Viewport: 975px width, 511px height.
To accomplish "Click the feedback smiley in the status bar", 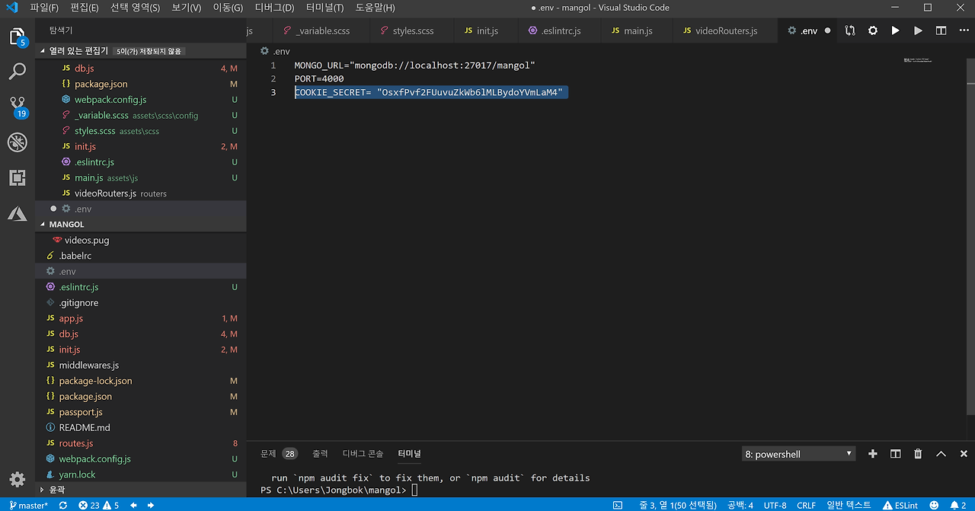I will 934,505.
